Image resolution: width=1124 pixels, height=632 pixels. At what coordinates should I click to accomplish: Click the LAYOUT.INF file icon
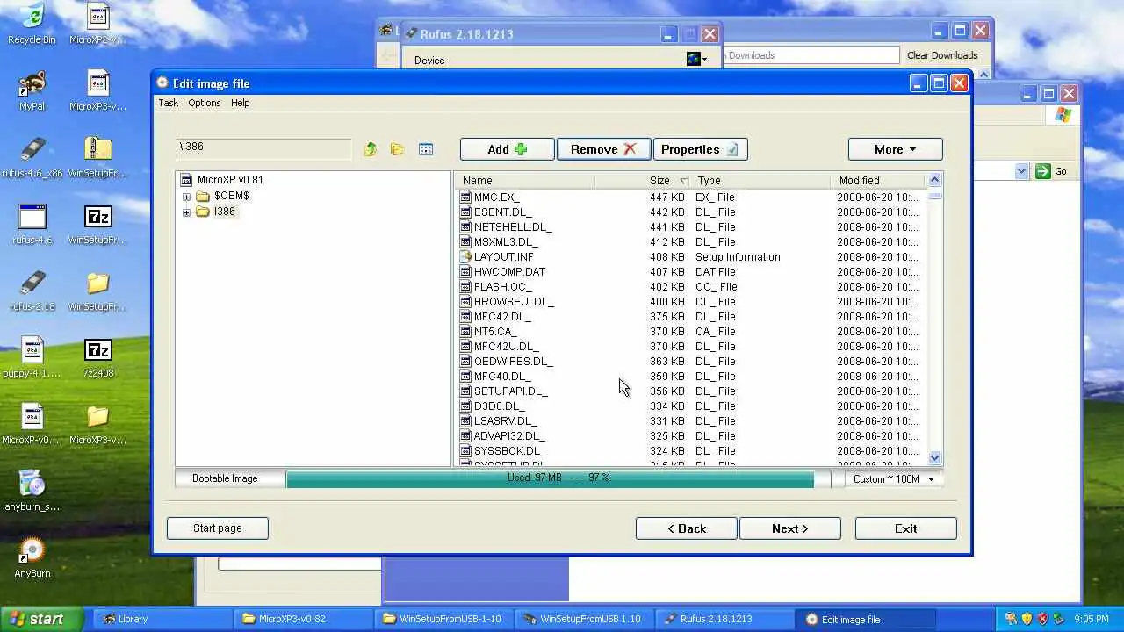coord(465,257)
